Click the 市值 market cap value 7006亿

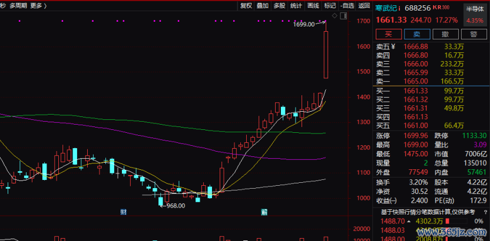(x=476, y=154)
